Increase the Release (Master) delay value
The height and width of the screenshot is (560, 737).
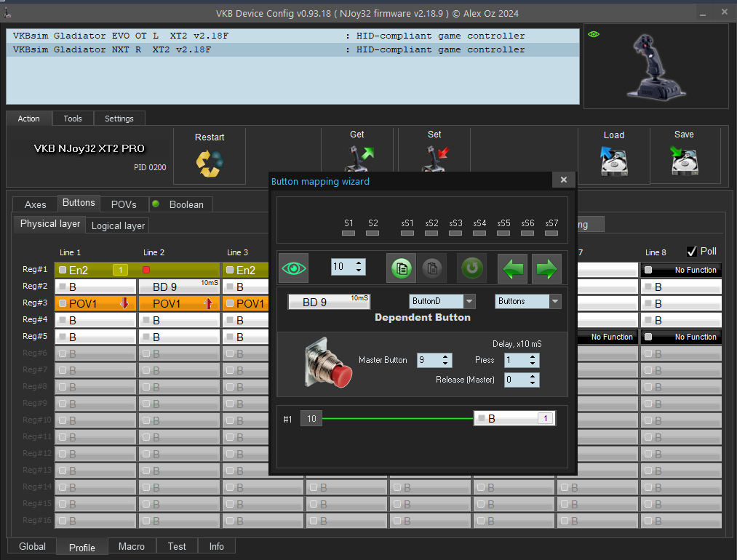[533, 376]
